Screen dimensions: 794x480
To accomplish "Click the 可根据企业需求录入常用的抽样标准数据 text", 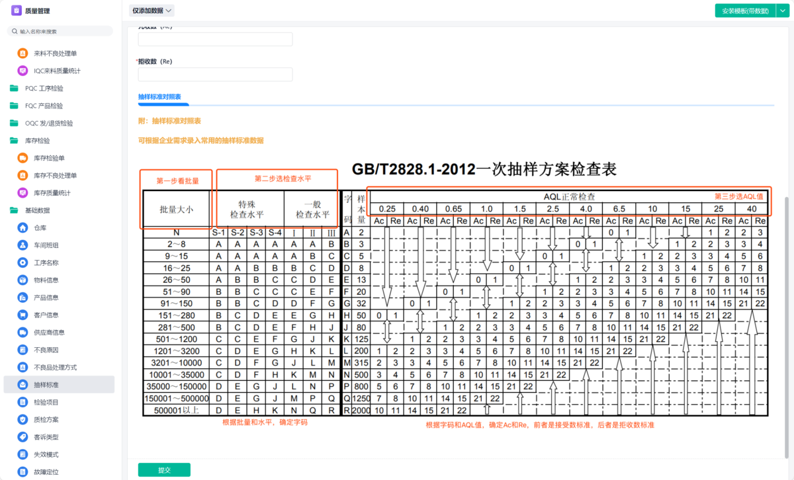I will click(201, 141).
